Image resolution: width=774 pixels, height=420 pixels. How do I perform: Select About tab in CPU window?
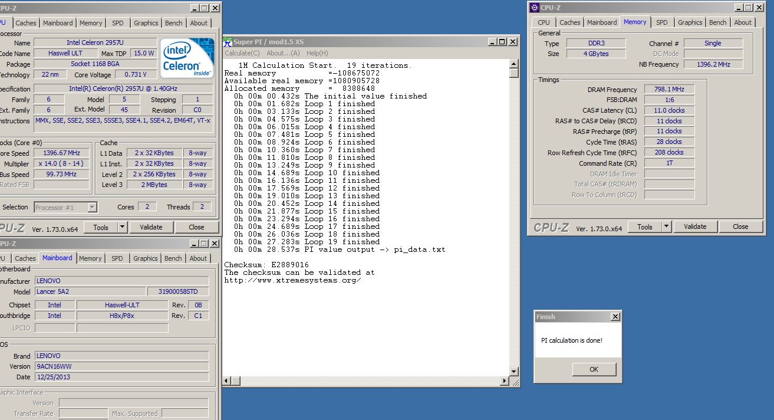pos(199,23)
